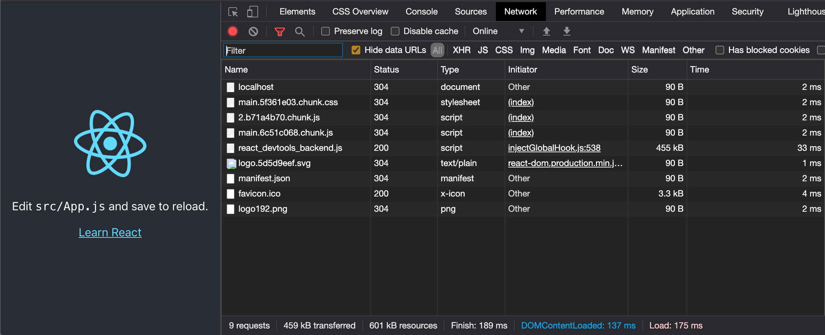825x335 pixels.
Task: Switch to the Elements tab
Action: (x=297, y=12)
